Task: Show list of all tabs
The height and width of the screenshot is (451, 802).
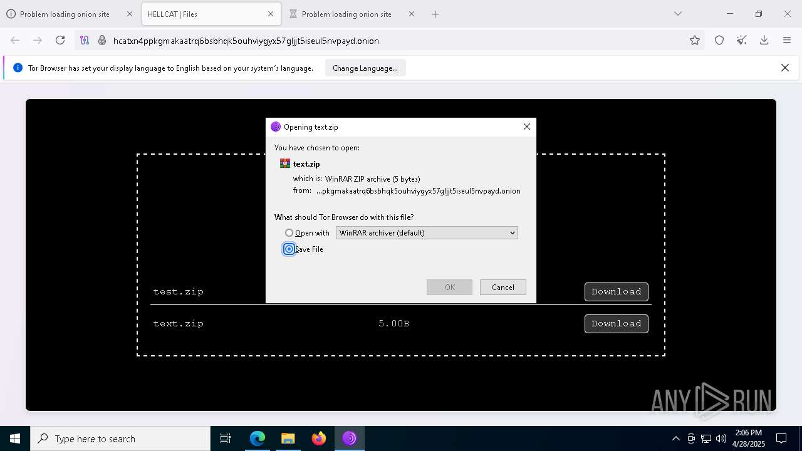Action: [678, 14]
